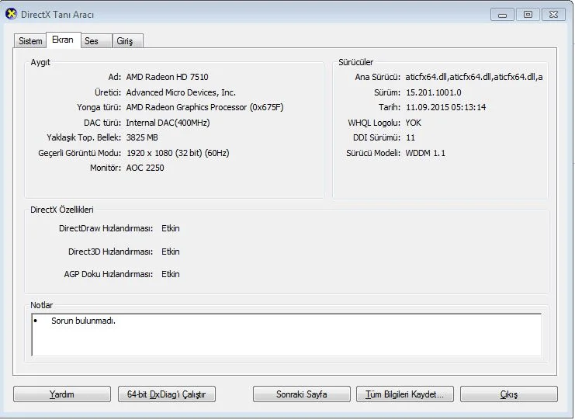Screen dimensions: 575x420
Task: Click the Ana Sürücü label
Action: [x=378, y=77]
